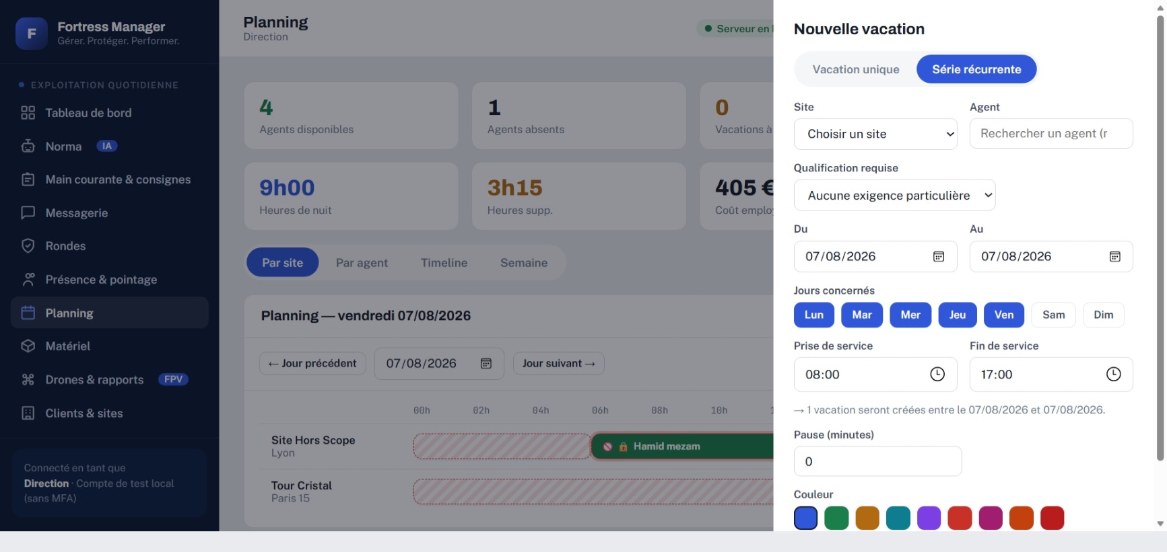Toggle the Jeu day chip
Screen dimensions: 1167x552
click(x=958, y=315)
